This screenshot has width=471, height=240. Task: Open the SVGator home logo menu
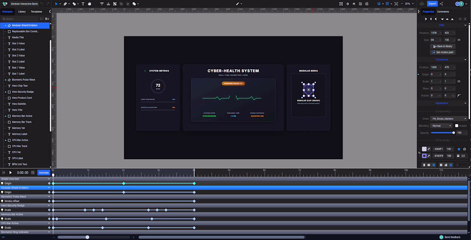point(5,4)
